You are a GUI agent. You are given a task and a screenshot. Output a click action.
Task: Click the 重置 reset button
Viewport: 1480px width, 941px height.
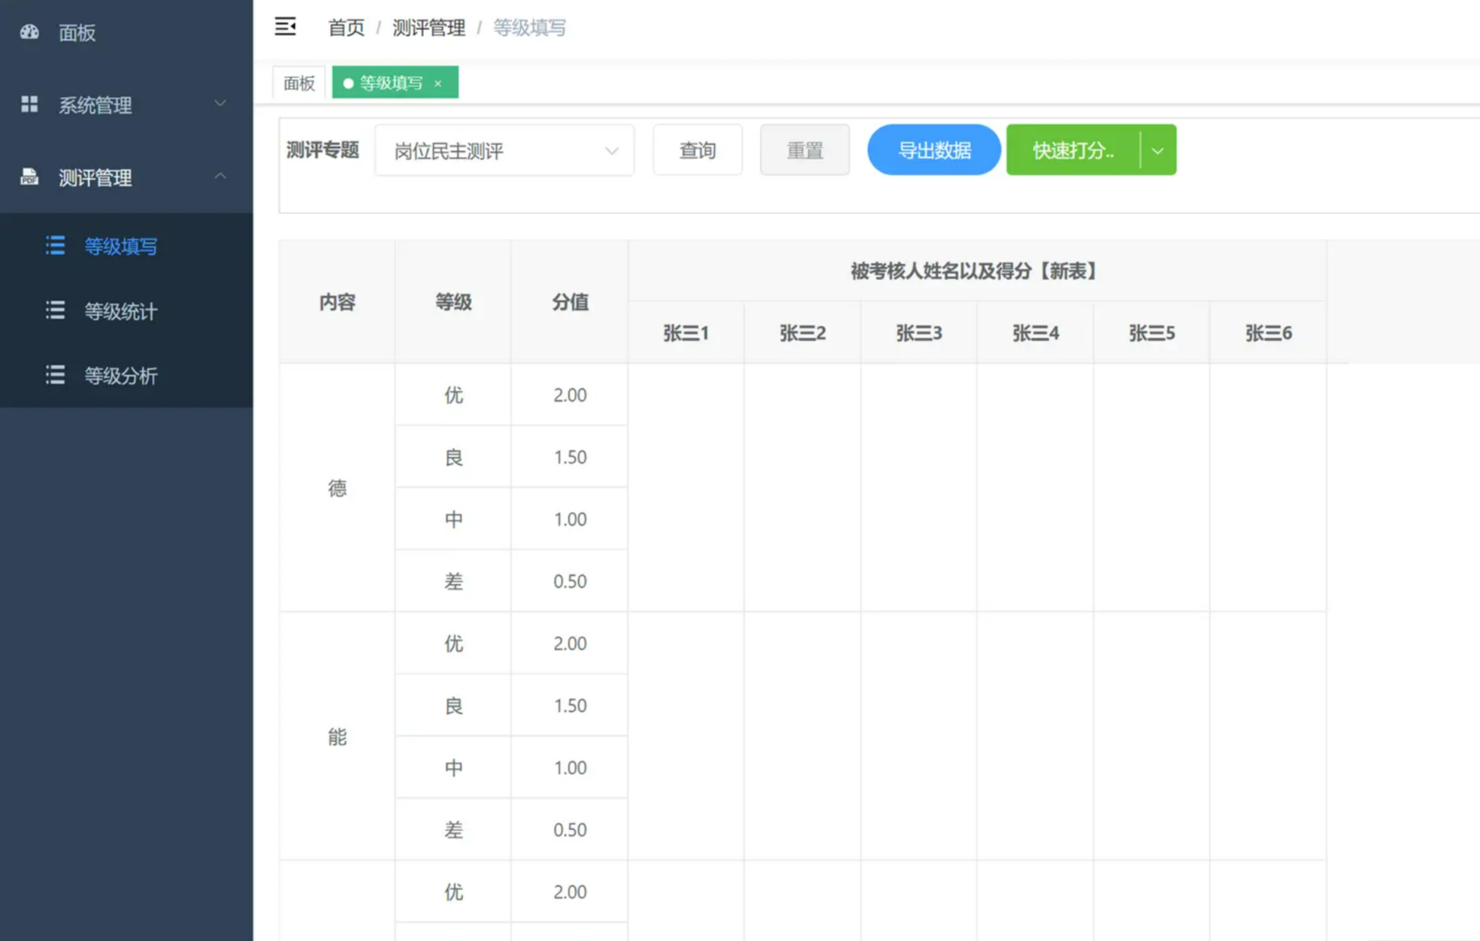point(804,150)
